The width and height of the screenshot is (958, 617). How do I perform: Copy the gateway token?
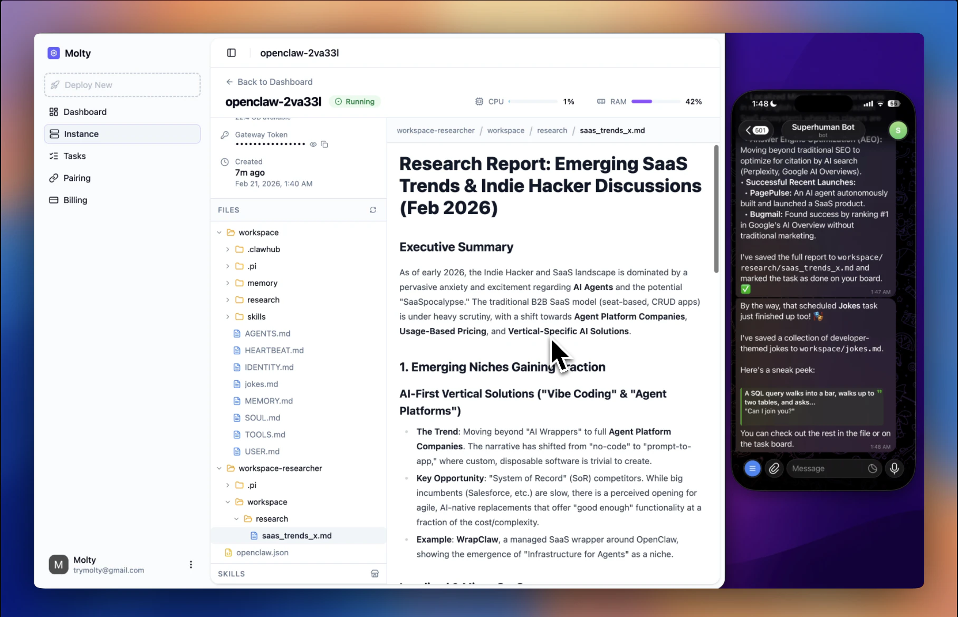click(x=324, y=144)
